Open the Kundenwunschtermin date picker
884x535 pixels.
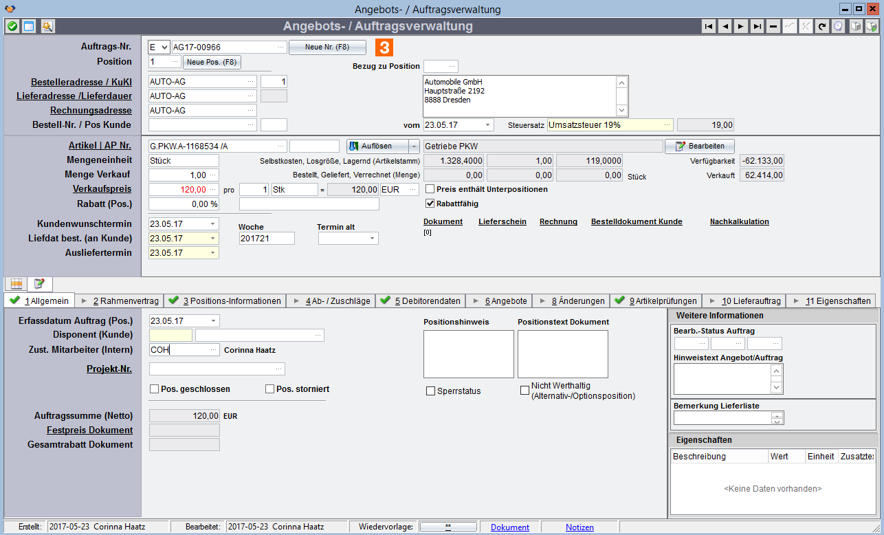[212, 223]
